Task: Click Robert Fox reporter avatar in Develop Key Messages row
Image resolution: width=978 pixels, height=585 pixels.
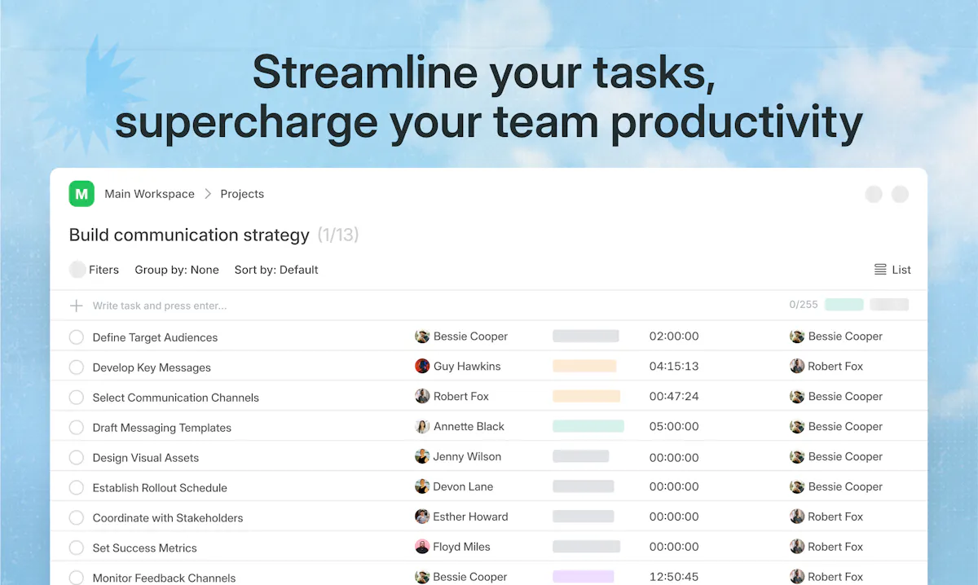Action: 797,367
